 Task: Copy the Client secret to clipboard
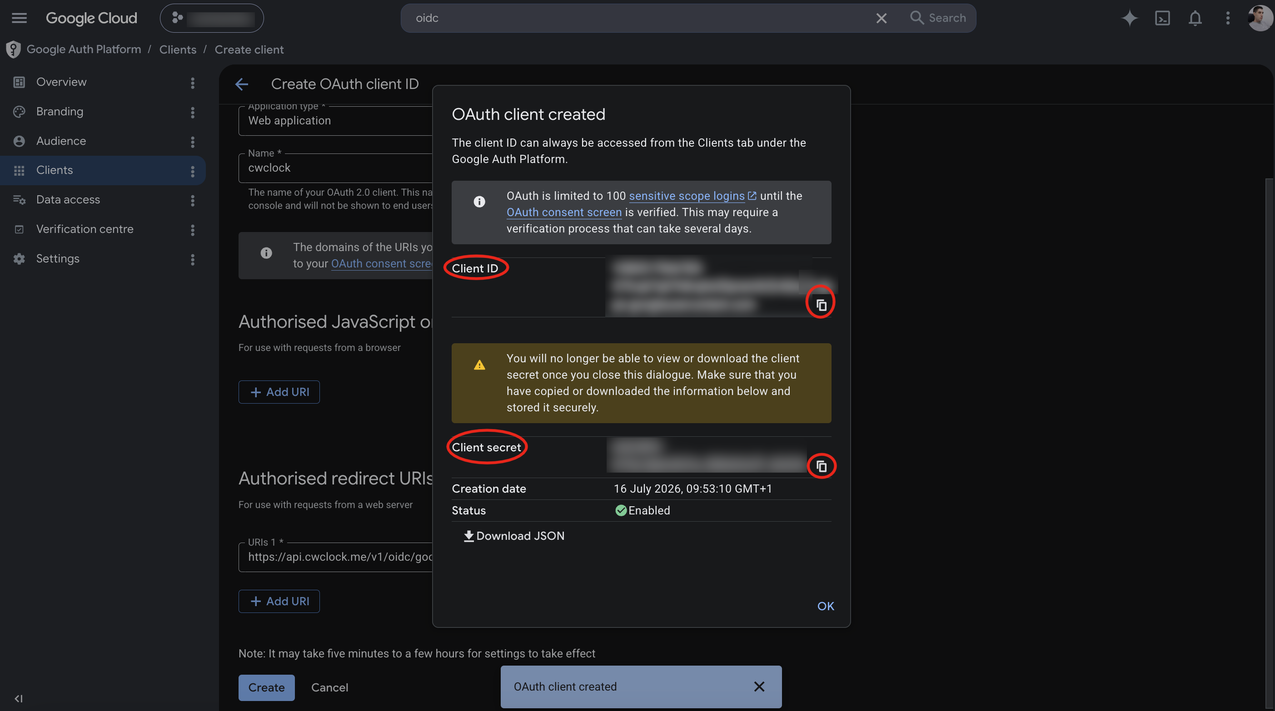click(821, 466)
